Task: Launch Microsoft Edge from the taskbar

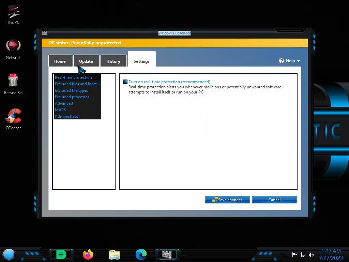Action: 141,254
